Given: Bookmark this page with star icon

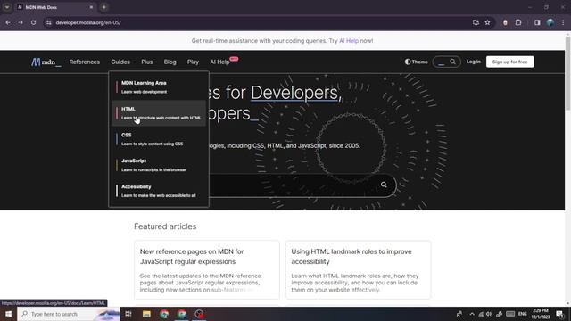Looking at the screenshot, I should tap(487, 22).
